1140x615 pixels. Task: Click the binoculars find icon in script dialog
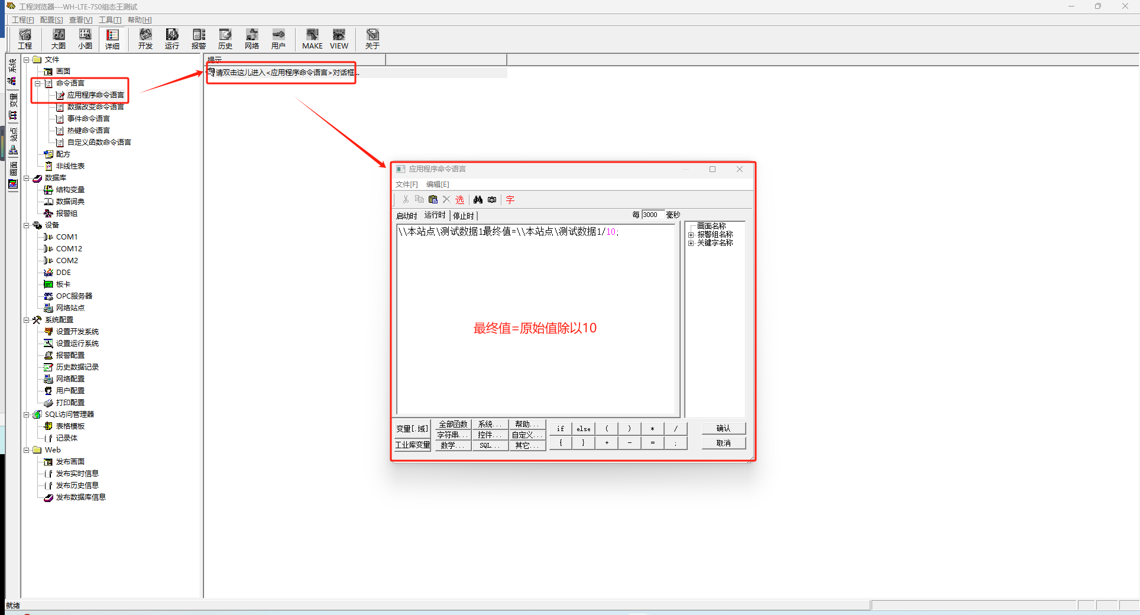pyautogui.click(x=478, y=200)
